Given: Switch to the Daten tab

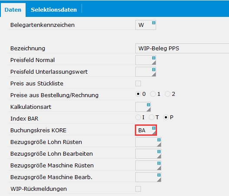Looking at the screenshot, I should click(x=13, y=10).
